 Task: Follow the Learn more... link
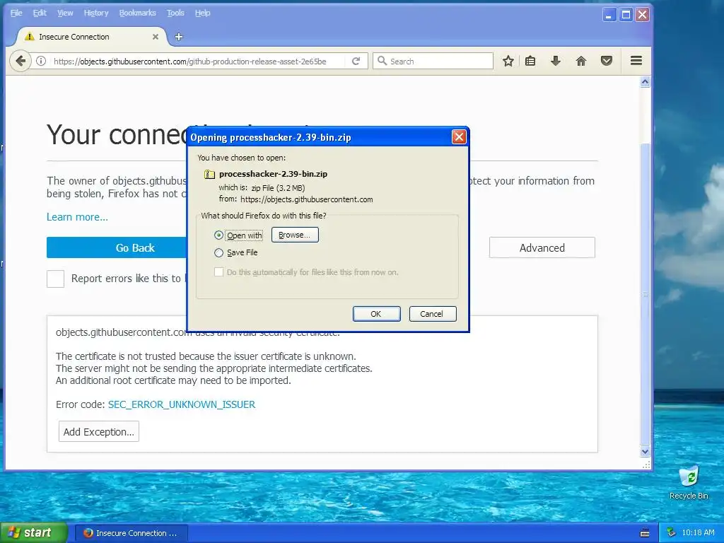click(x=77, y=217)
